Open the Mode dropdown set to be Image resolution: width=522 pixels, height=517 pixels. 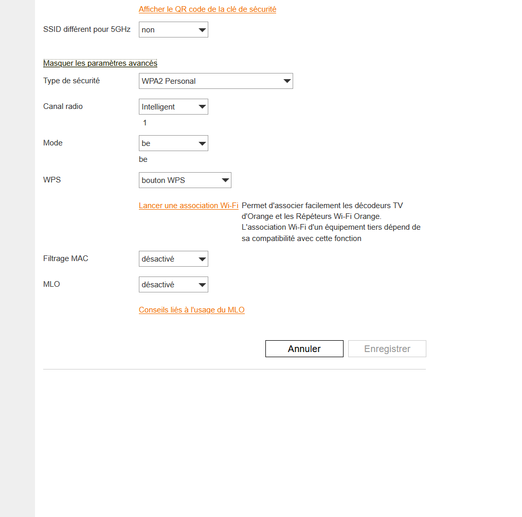coord(173,143)
